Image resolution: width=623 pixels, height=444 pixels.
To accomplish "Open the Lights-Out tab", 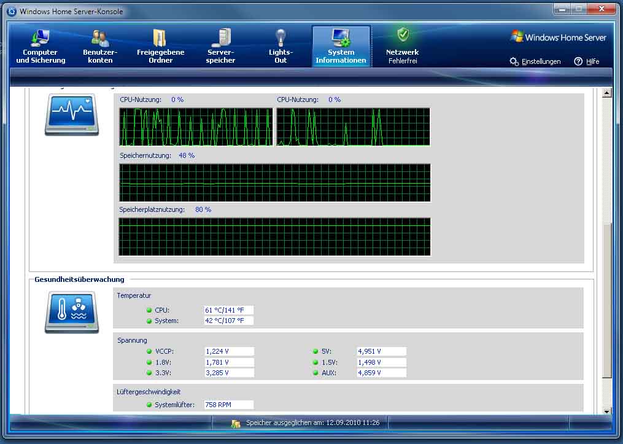I will coord(281,47).
